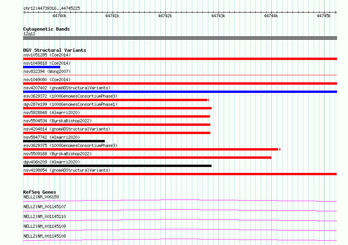Select the red nsv5509168 variant bar
348x245 pixels.
tap(147, 158)
